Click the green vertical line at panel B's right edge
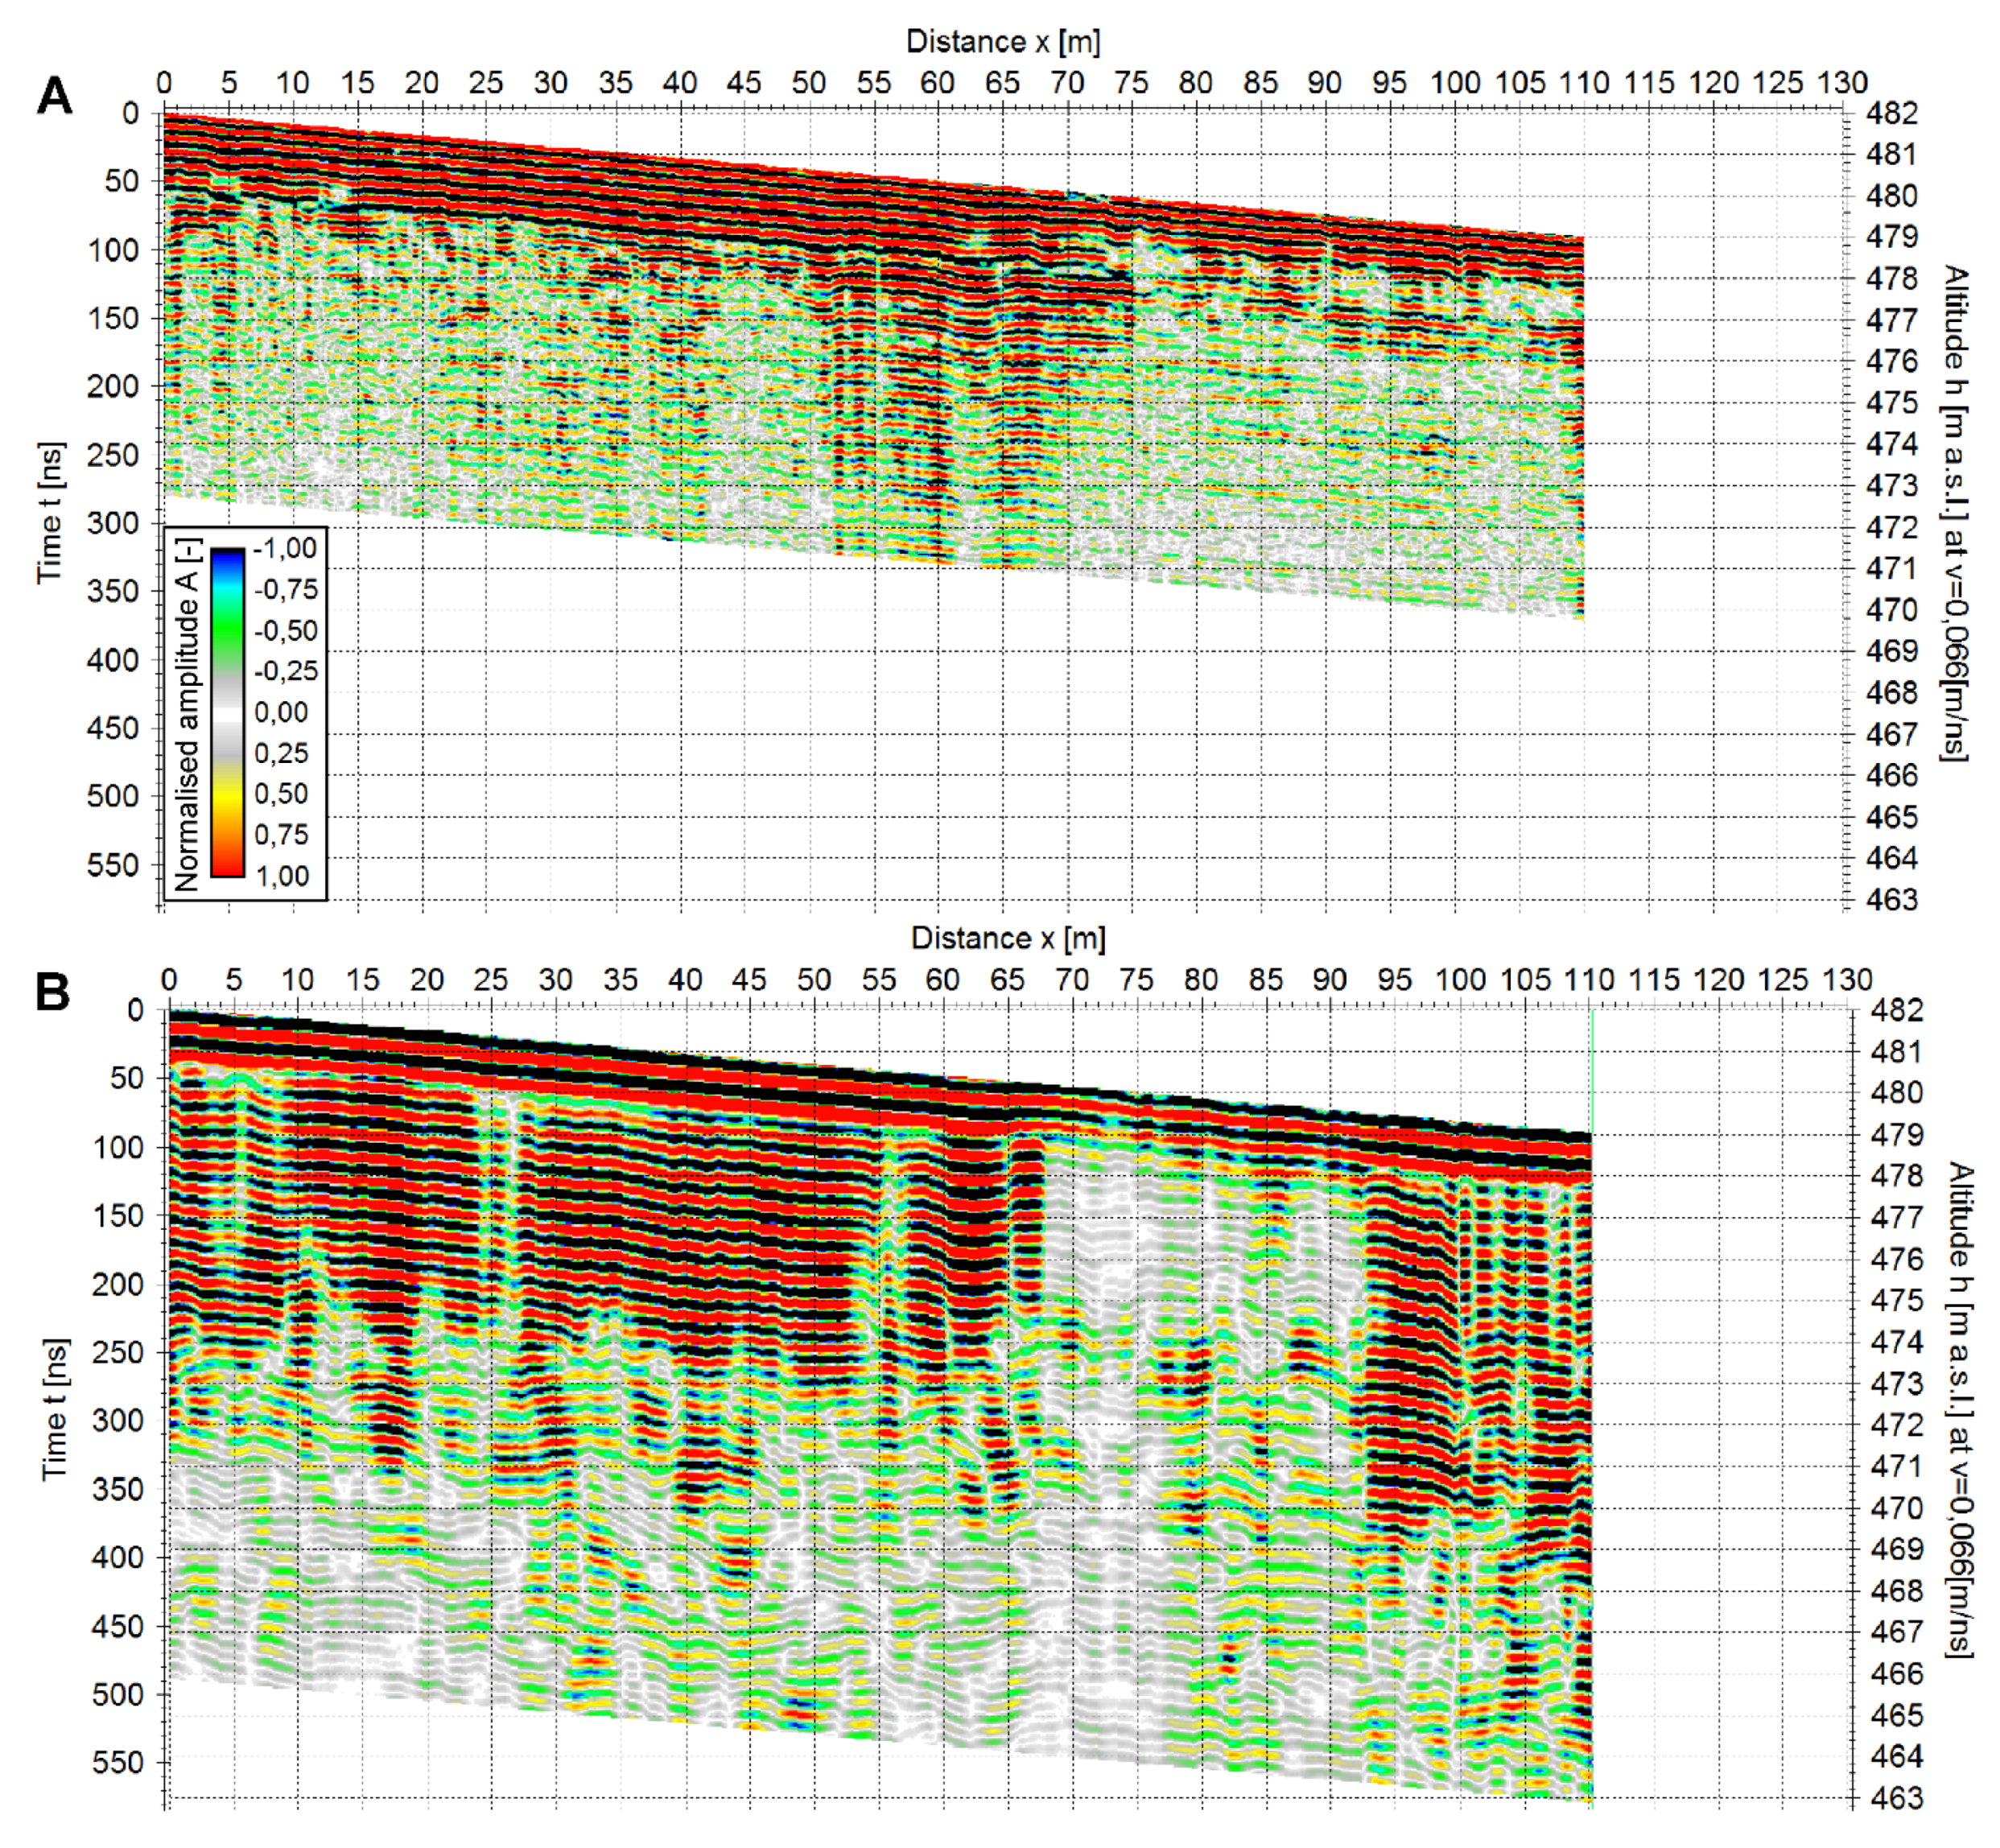 1592,1070
